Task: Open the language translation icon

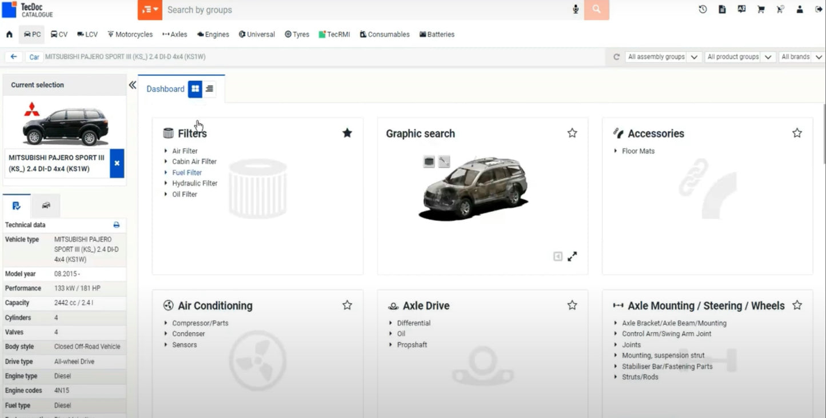Action: (742, 9)
